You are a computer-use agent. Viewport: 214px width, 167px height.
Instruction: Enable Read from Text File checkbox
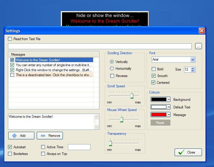10,39
